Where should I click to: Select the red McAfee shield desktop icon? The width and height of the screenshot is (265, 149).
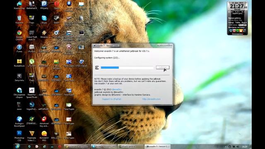[x=69, y=49]
